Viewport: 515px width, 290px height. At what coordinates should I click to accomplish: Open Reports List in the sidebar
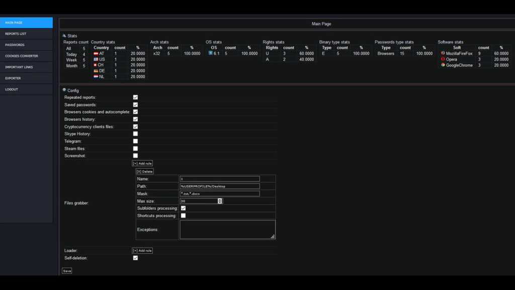pyautogui.click(x=26, y=34)
